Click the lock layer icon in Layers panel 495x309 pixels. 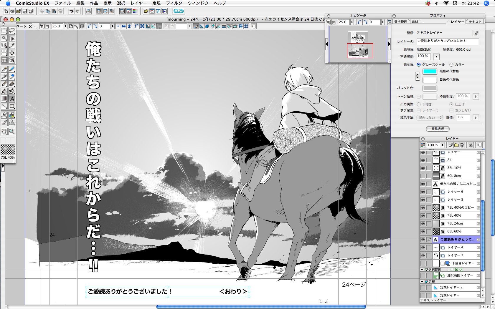[471, 145]
